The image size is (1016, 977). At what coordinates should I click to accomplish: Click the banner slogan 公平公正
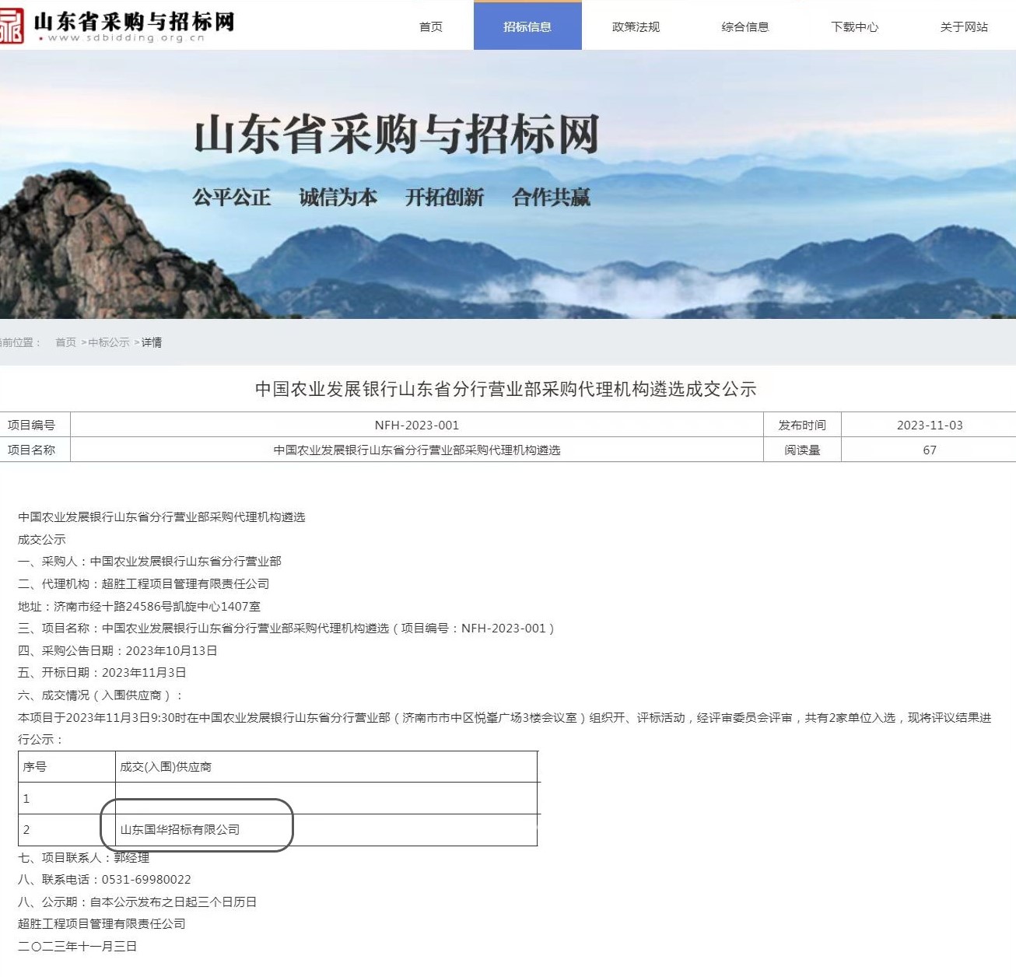coord(232,198)
